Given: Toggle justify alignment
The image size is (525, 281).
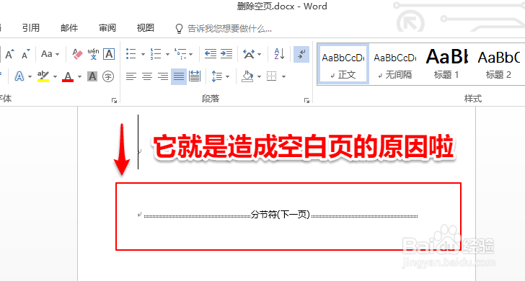Looking at the screenshot, I should point(179,76).
